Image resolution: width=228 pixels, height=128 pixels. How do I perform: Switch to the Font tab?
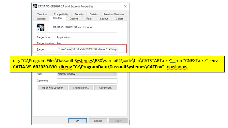(89, 19)
